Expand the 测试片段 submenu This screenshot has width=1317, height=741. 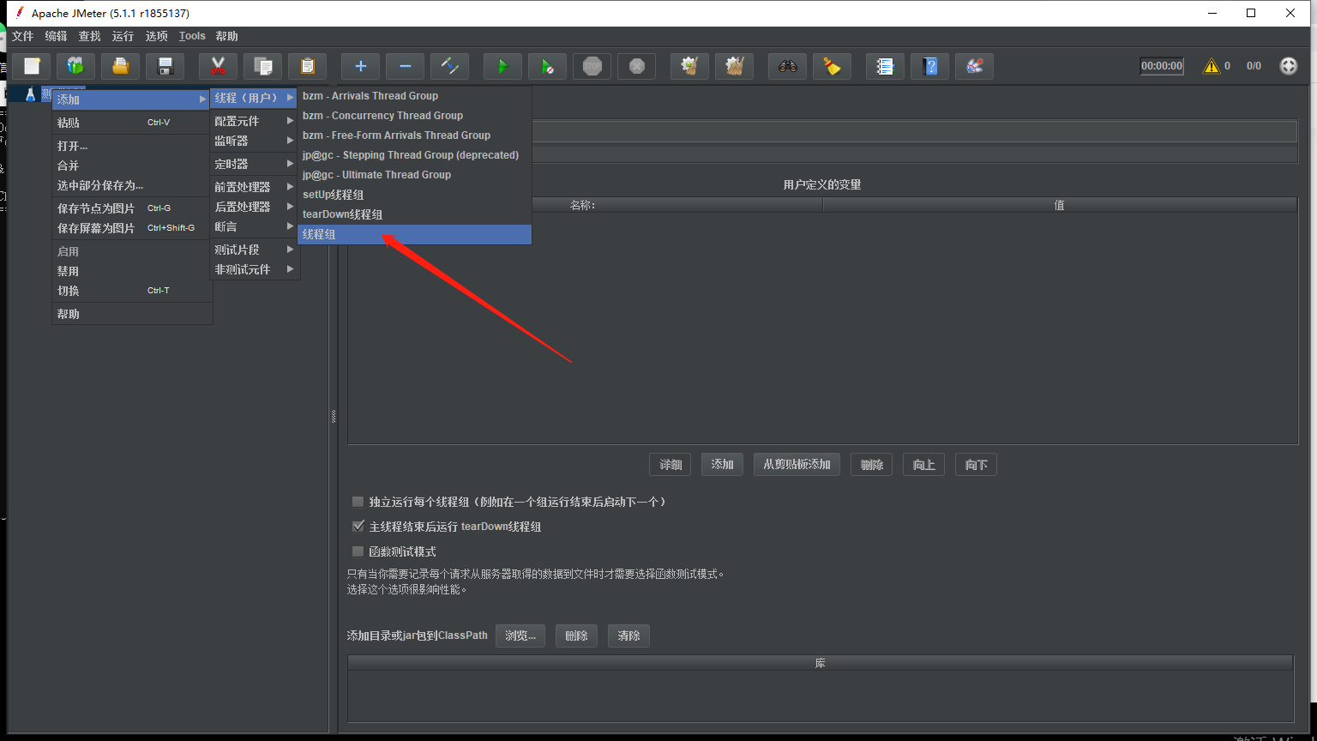[x=255, y=250]
